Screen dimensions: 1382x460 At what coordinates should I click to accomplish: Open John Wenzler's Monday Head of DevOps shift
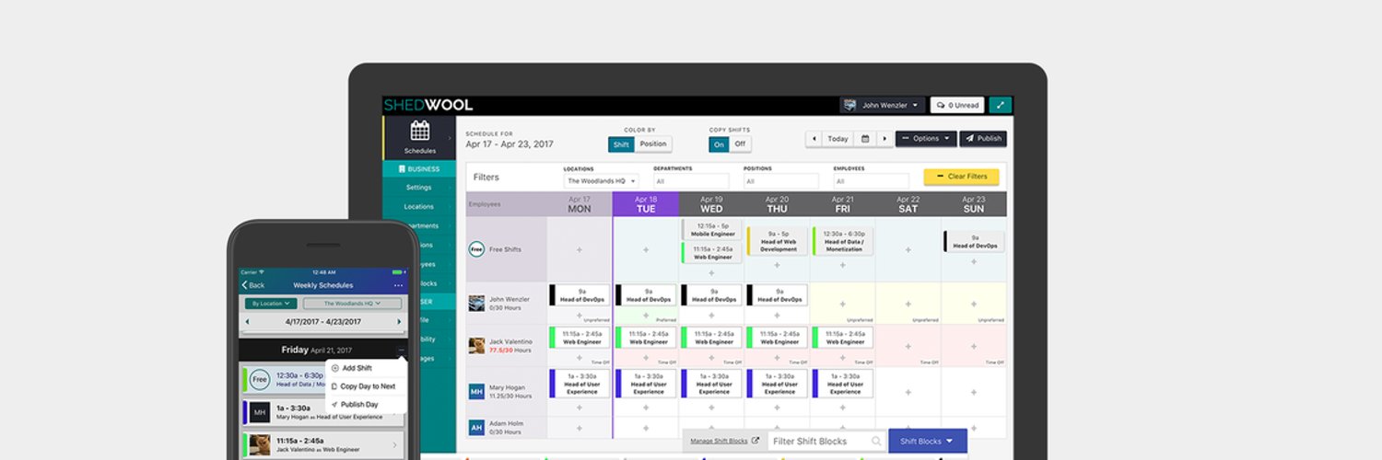(x=580, y=294)
